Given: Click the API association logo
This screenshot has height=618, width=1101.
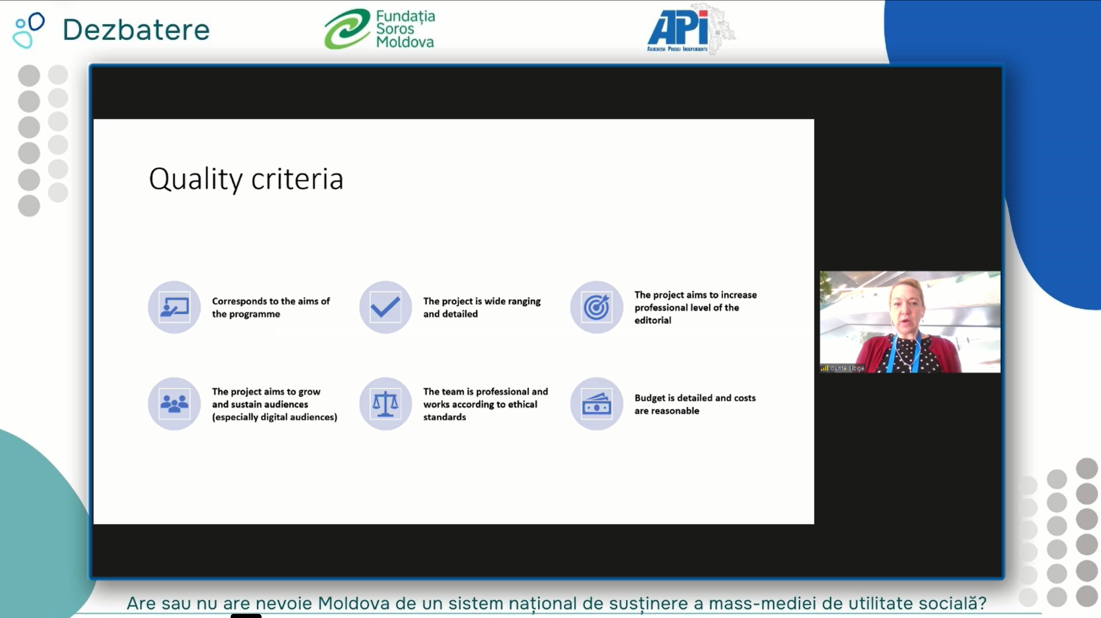Looking at the screenshot, I should point(691,29).
